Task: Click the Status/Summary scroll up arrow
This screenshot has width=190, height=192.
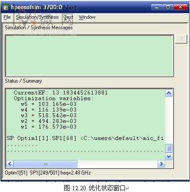Action: pos(169,93)
